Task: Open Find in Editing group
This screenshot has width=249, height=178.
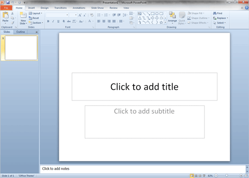Action: tap(218, 13)
